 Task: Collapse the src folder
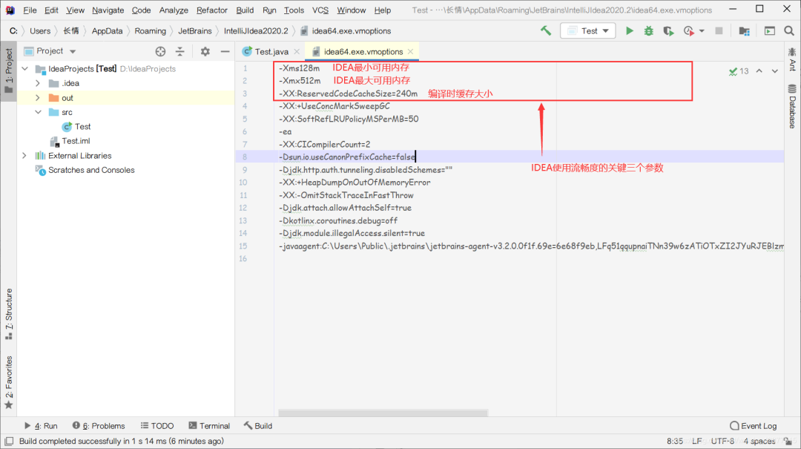point(38,112)
